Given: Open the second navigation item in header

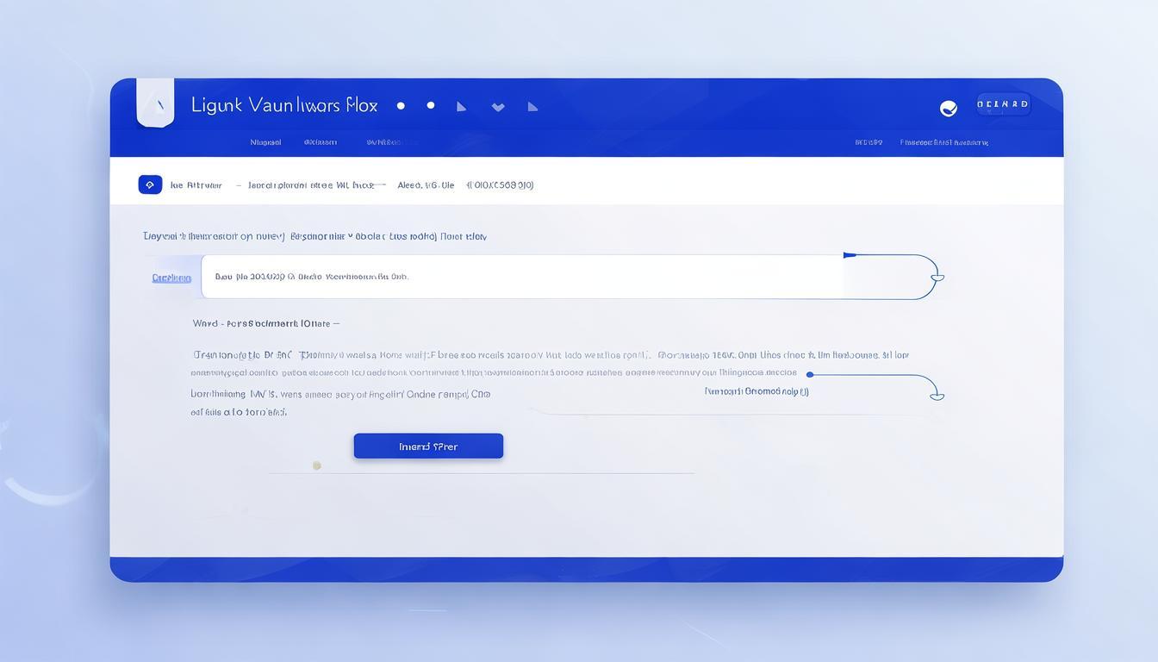Looking at the screenshot, I should (320, 142).
